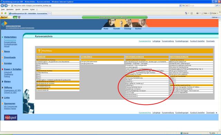Click the printer toolbar icon
This screenshot has height=135, width=221.
(197, 13)
